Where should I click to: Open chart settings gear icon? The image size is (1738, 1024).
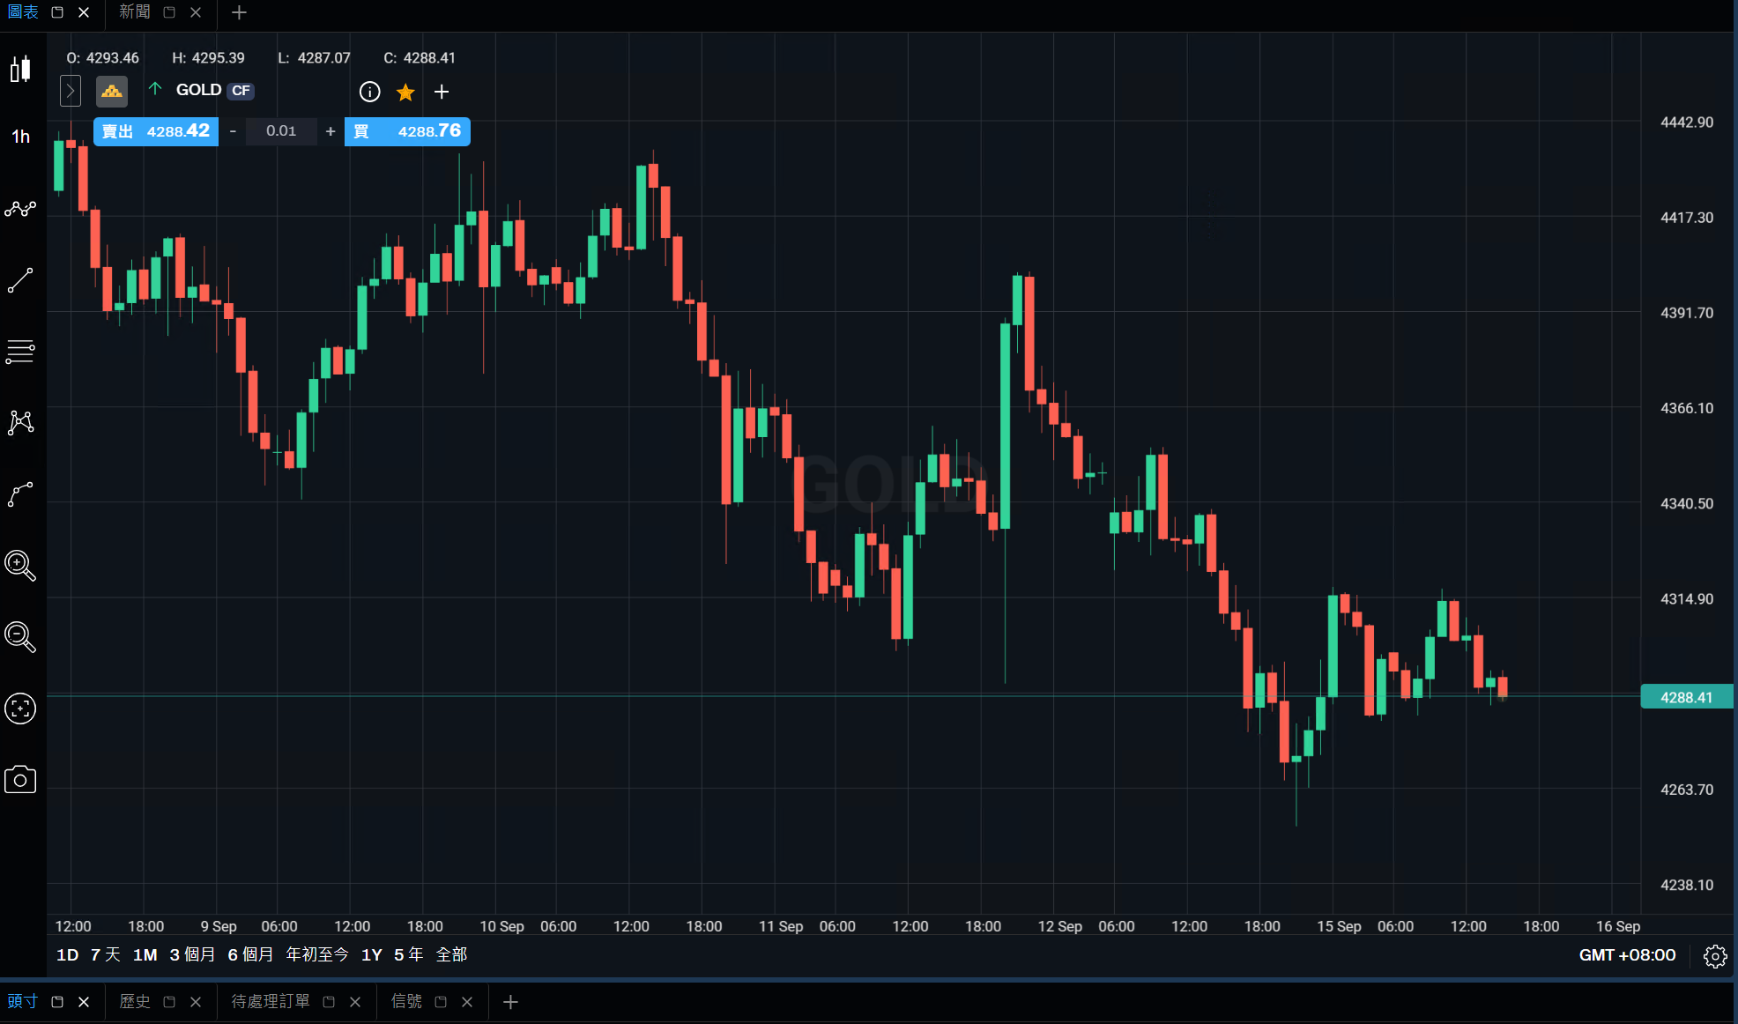coord(1715,956)
